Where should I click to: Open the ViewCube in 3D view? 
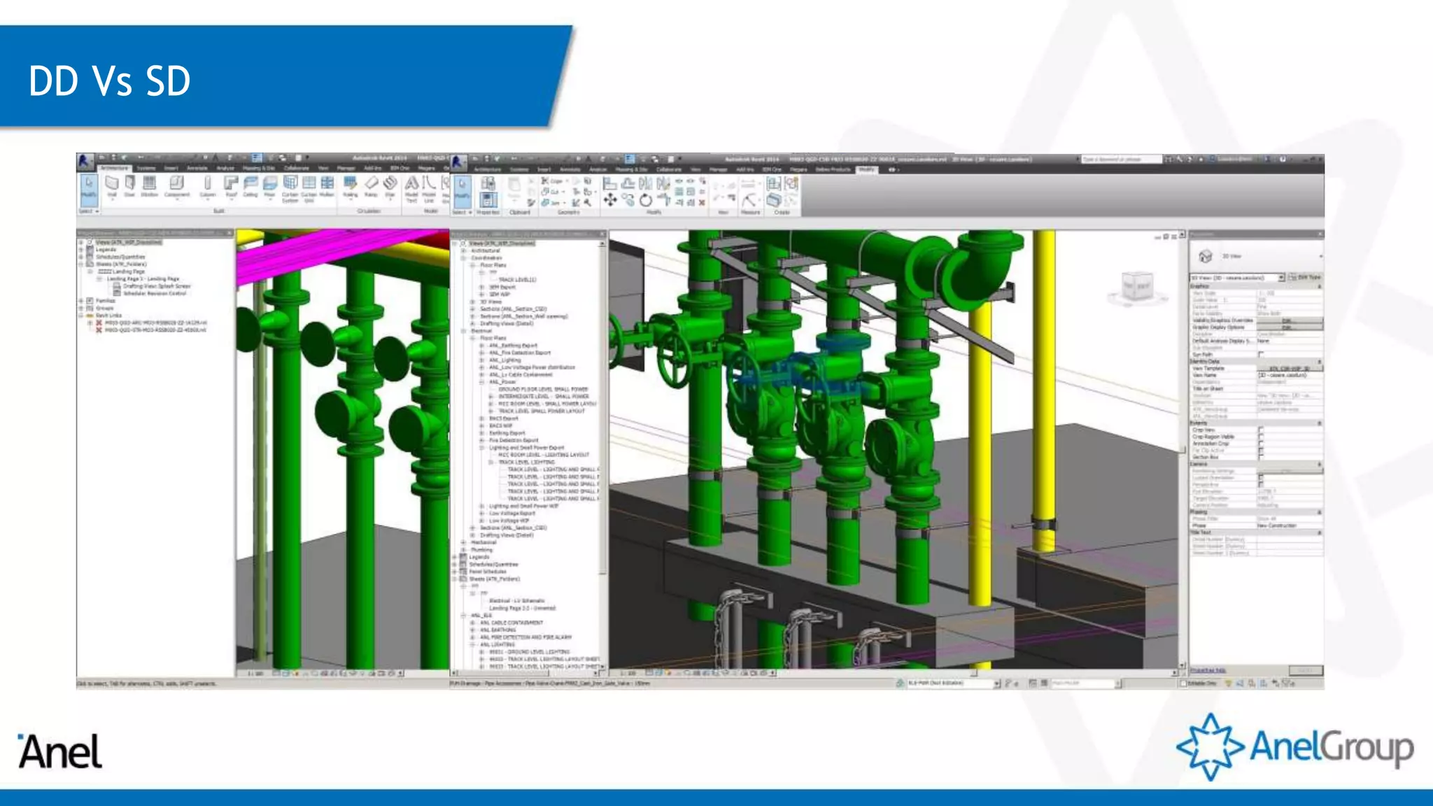(x=1137, y=287)
